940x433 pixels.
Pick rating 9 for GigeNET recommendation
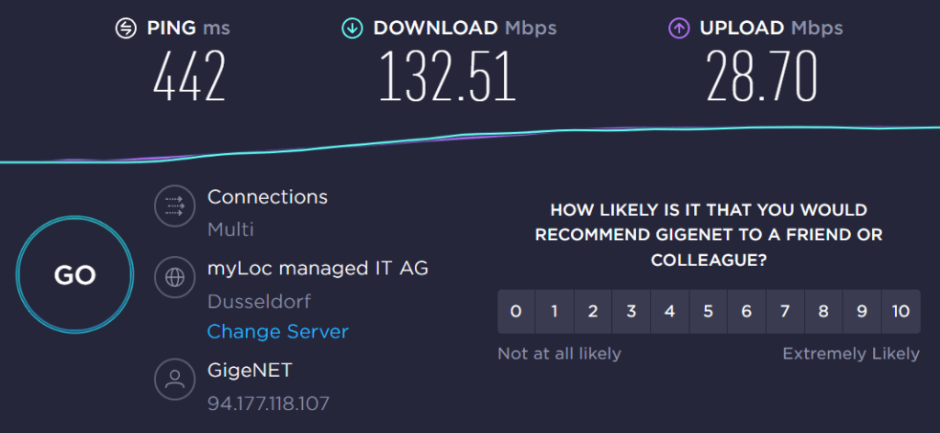(862, 311)
